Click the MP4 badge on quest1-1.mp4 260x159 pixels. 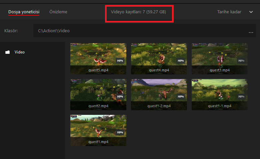tap(241, 97)
